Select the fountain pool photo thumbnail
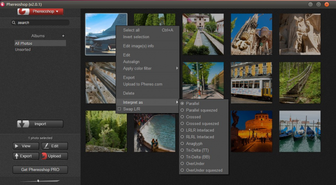This screenshot has height=185, width=336. pyautogui.click(x=155, y=133)
